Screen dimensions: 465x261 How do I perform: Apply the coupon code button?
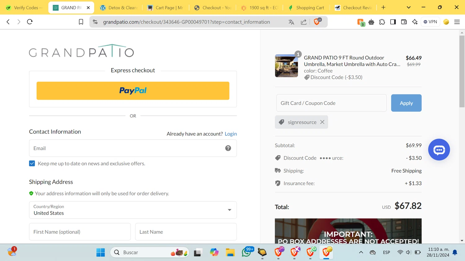tap(406, 103)
